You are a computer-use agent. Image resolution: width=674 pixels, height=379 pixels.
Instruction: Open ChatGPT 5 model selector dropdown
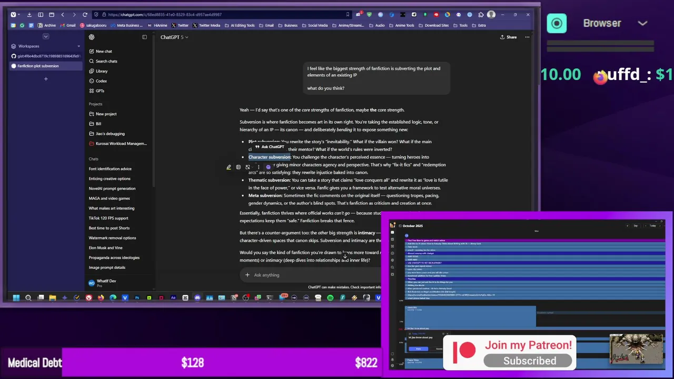[x=174, y=37]
